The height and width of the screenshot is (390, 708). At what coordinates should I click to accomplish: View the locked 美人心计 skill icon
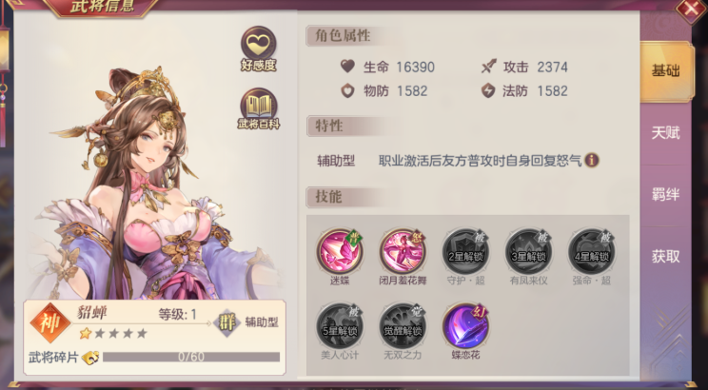(340, 325)
